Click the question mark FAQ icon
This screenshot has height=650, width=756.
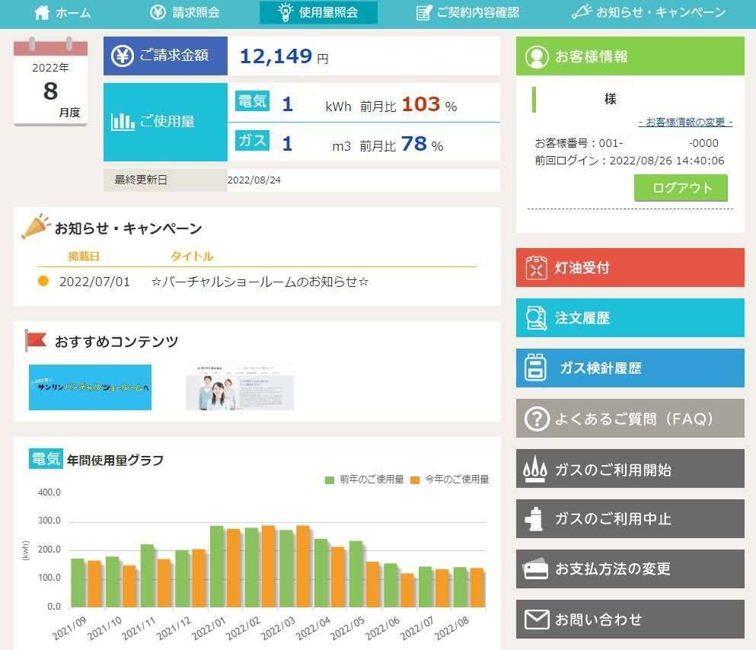(537, 419)
